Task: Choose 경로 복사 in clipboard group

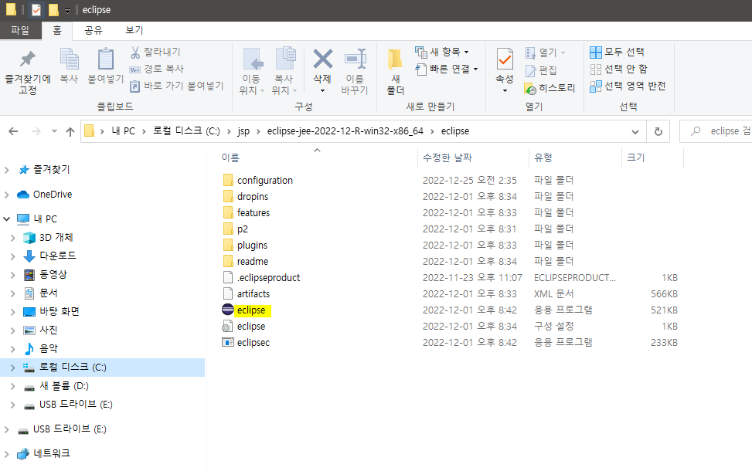Action: 157,69
